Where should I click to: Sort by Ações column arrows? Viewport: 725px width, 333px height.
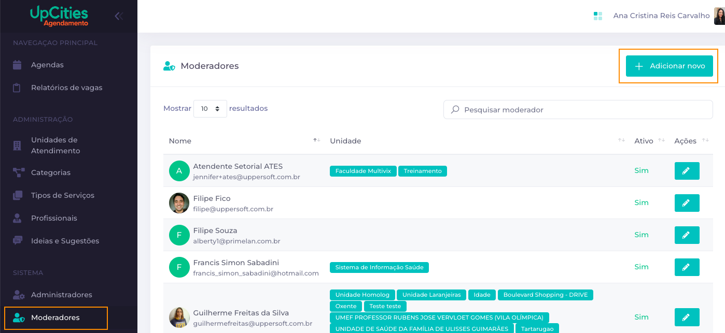coord(705,140)
